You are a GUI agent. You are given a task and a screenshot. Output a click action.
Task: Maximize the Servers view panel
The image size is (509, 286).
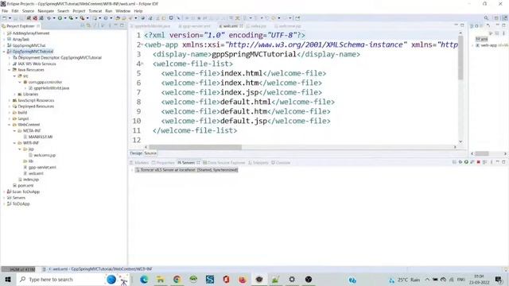pyautogui.click(x=503, y=162)
